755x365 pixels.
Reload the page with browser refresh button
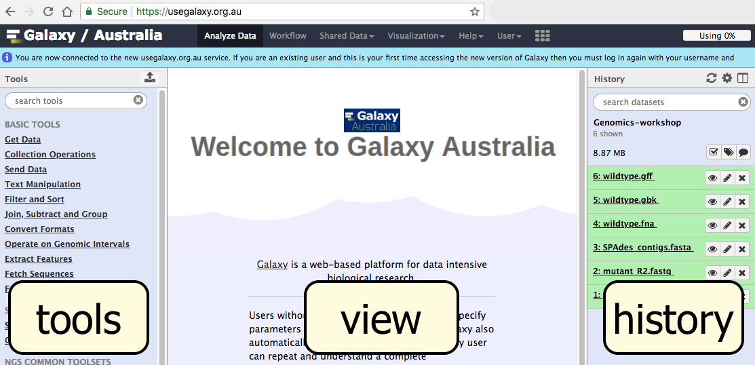(x=48, y=12)
